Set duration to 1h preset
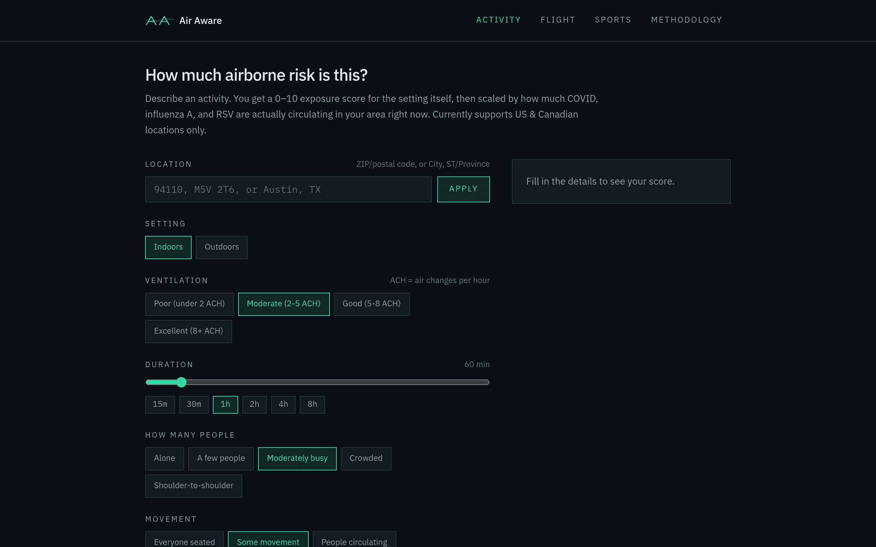This screenshot has width=876, height=547. click(x=225, y=404)
